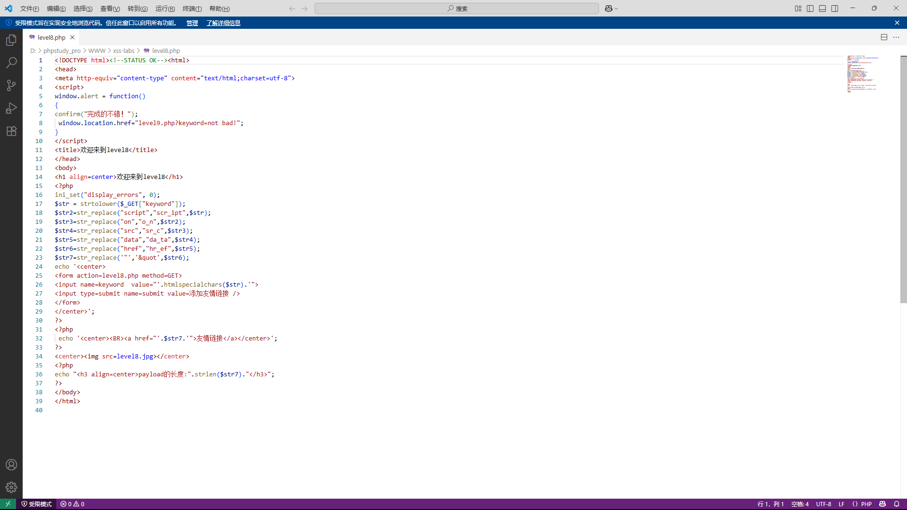The height and width of the screenshot is (510, 907).
Task: Toggle the bottom panel visibility
Action: tap(822, 8)
